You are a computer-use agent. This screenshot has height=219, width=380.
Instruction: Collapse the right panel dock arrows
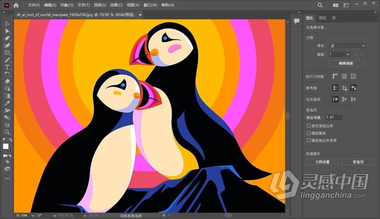(x=376, y=12)
